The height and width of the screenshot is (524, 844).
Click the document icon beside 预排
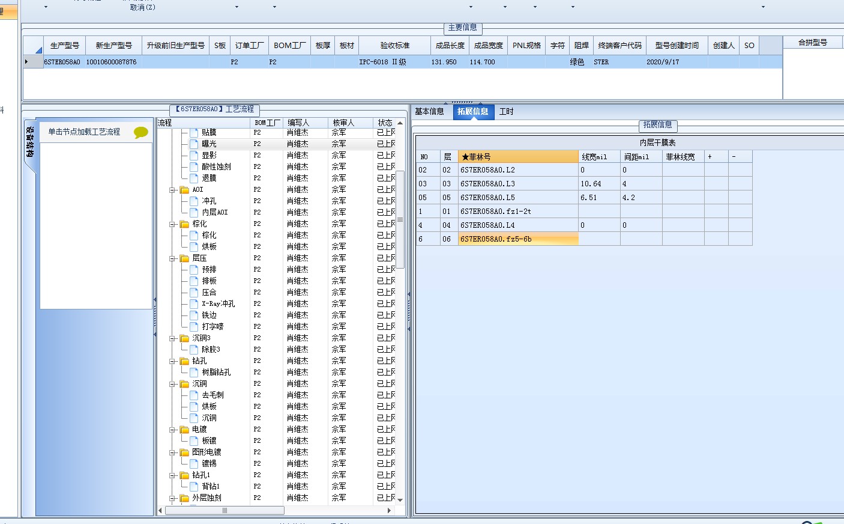click(194, 269)
